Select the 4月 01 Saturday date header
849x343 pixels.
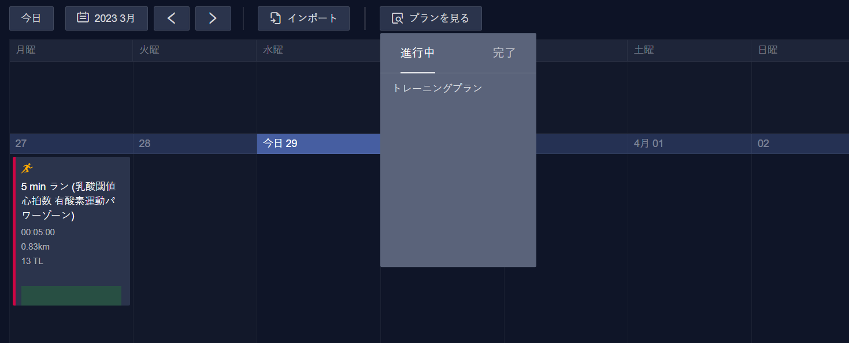689,144
